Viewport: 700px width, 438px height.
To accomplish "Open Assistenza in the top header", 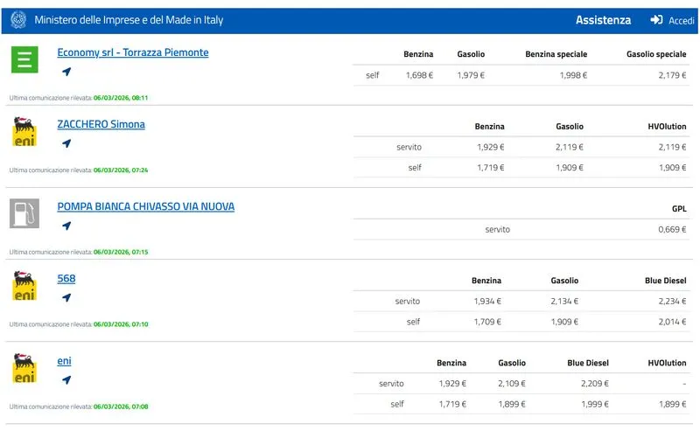I will click(x=603, y=20).
